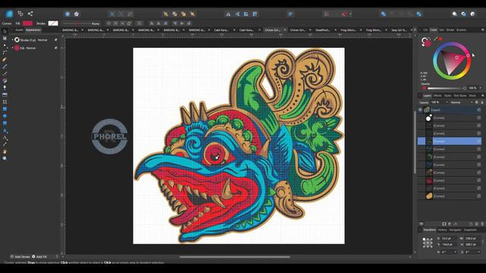Toggle visibility checkbox of the Fill appearance row
The width and height of the screenshot is (486, 273).
55,48
